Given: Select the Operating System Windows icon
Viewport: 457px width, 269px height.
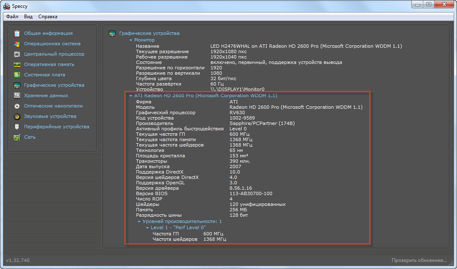Looking at the screenshot, I should coord(17,44).
